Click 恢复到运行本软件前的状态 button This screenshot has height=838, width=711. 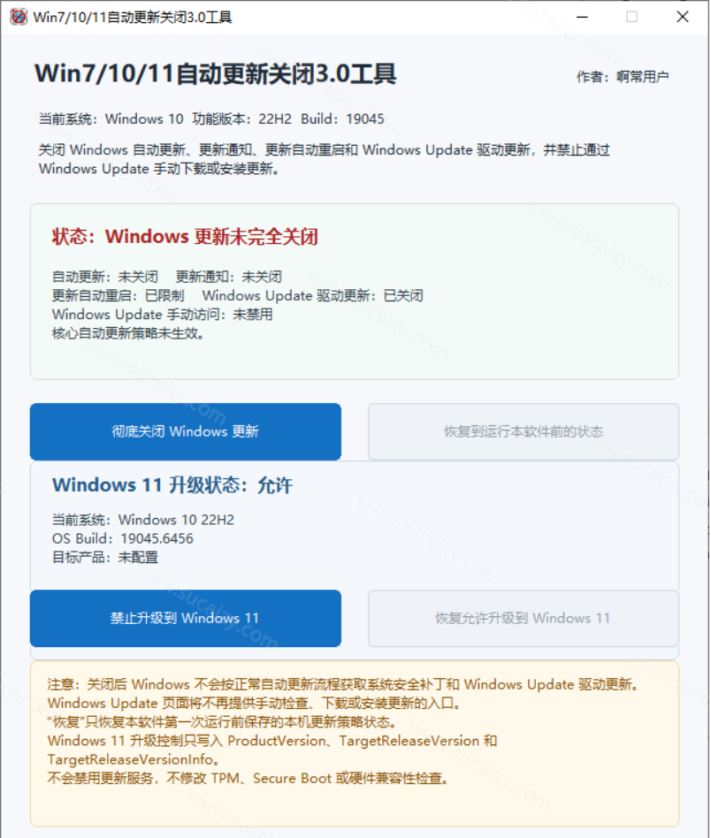pyautogui.click(x=524, y=432)
